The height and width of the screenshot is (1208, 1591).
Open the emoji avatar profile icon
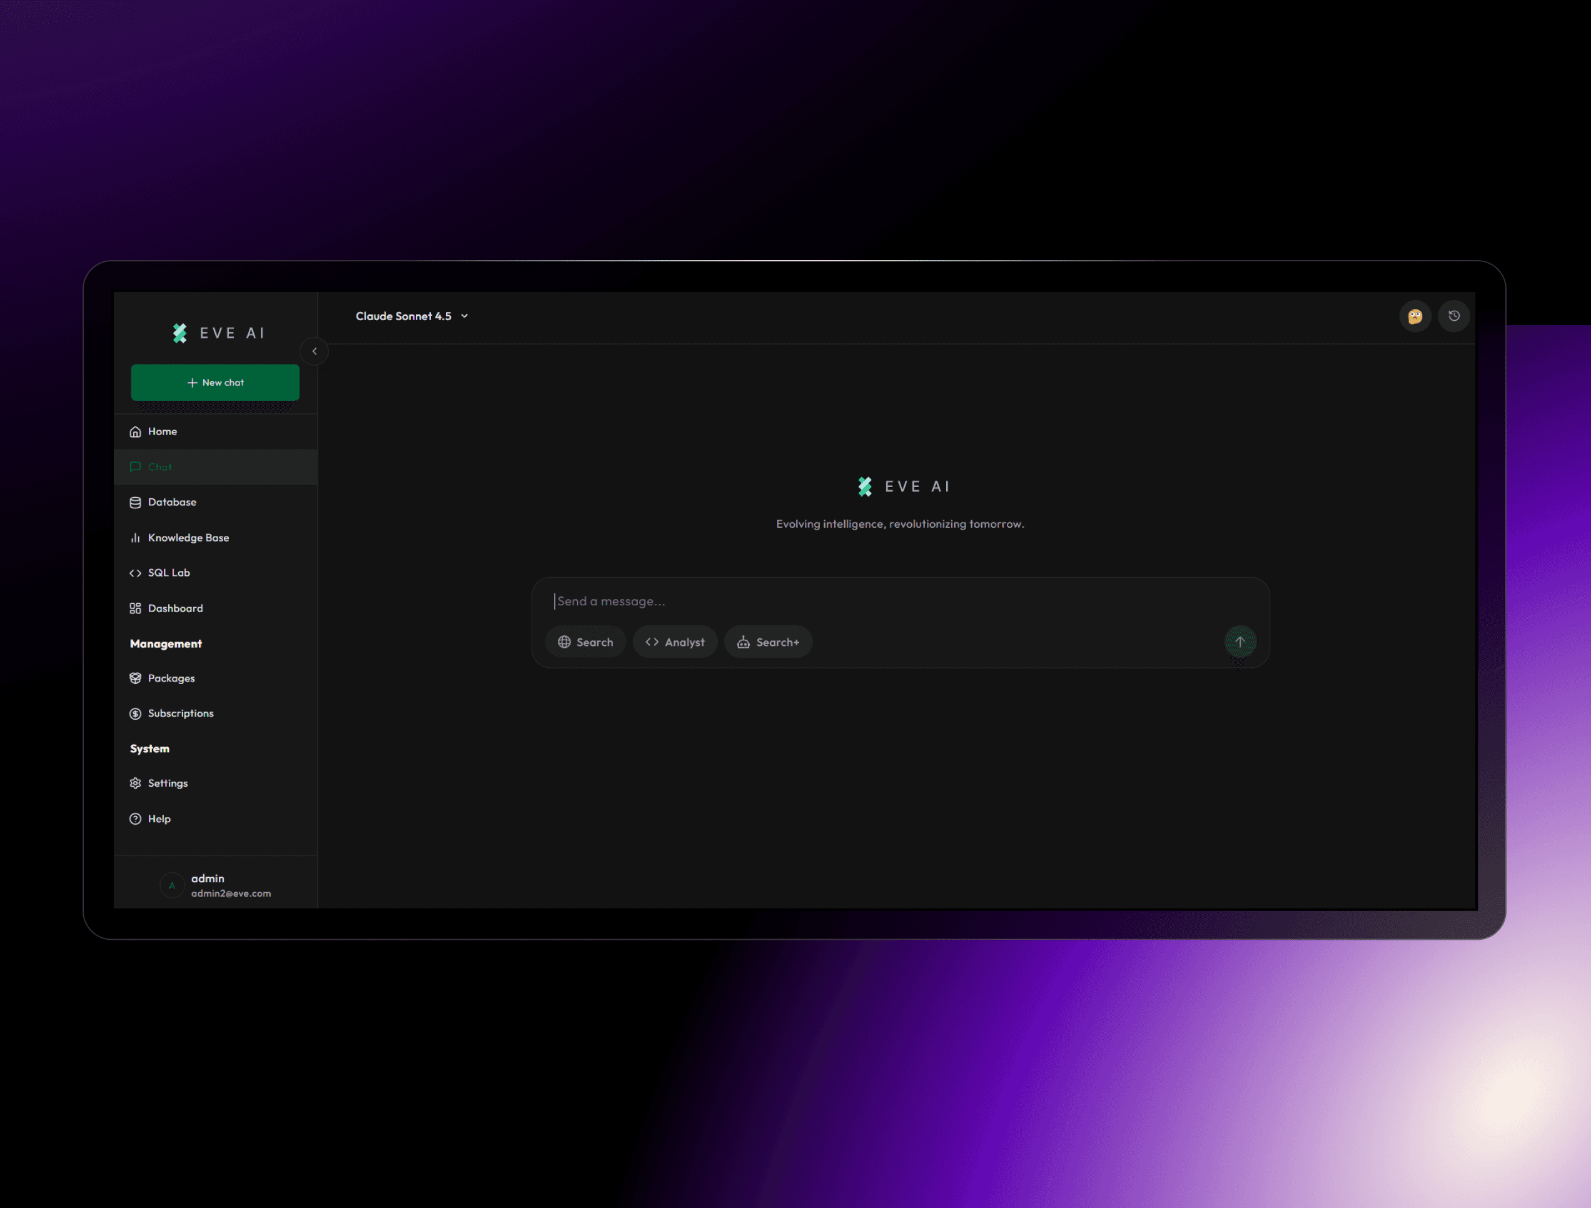click(x=1415, y=316)
